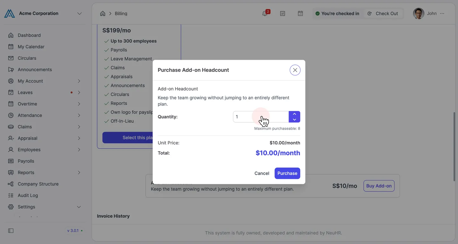Open the Leaves calendar-check icon
The height and width of the screenshot is (244, 458).
point(11,92)
